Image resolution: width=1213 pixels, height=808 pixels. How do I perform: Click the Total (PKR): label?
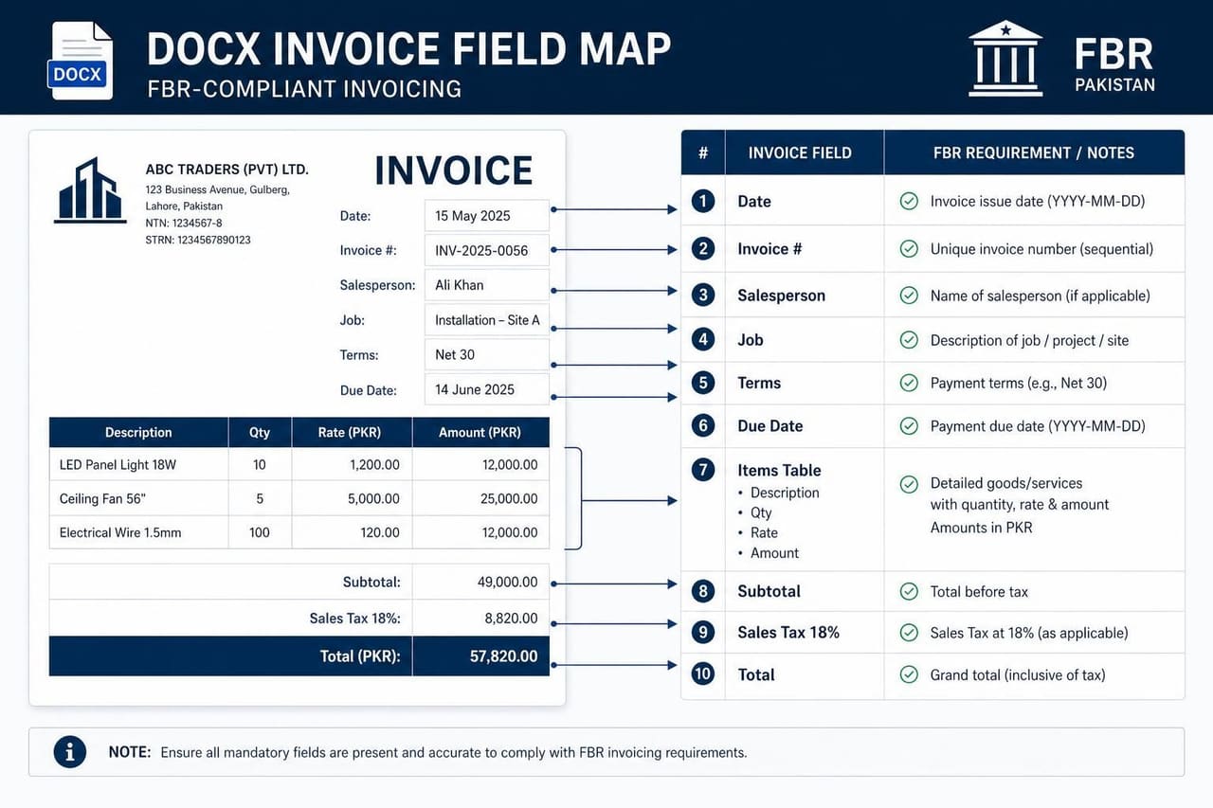pos(359,655)
